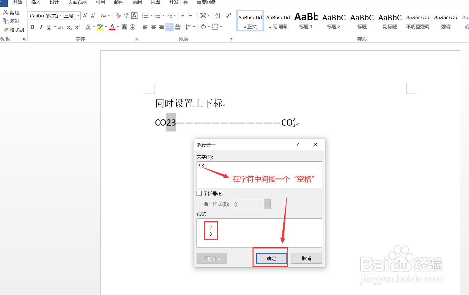Sort the selected text A to Z
This screenshot has width=469, height=295.
tap(218, 16)
